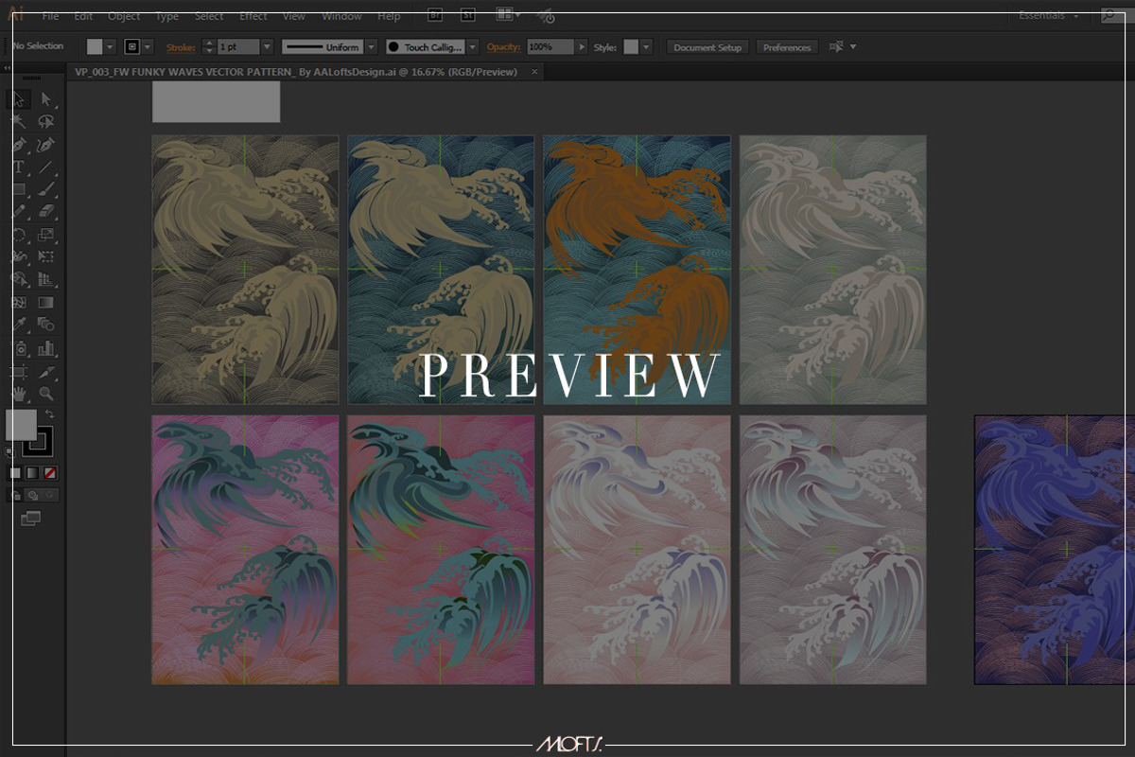Set paint mode to Color

(x=15, y=472)
